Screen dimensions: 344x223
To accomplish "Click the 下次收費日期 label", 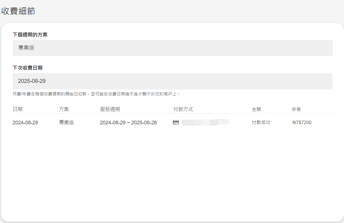I will click(x=26, y=68).
